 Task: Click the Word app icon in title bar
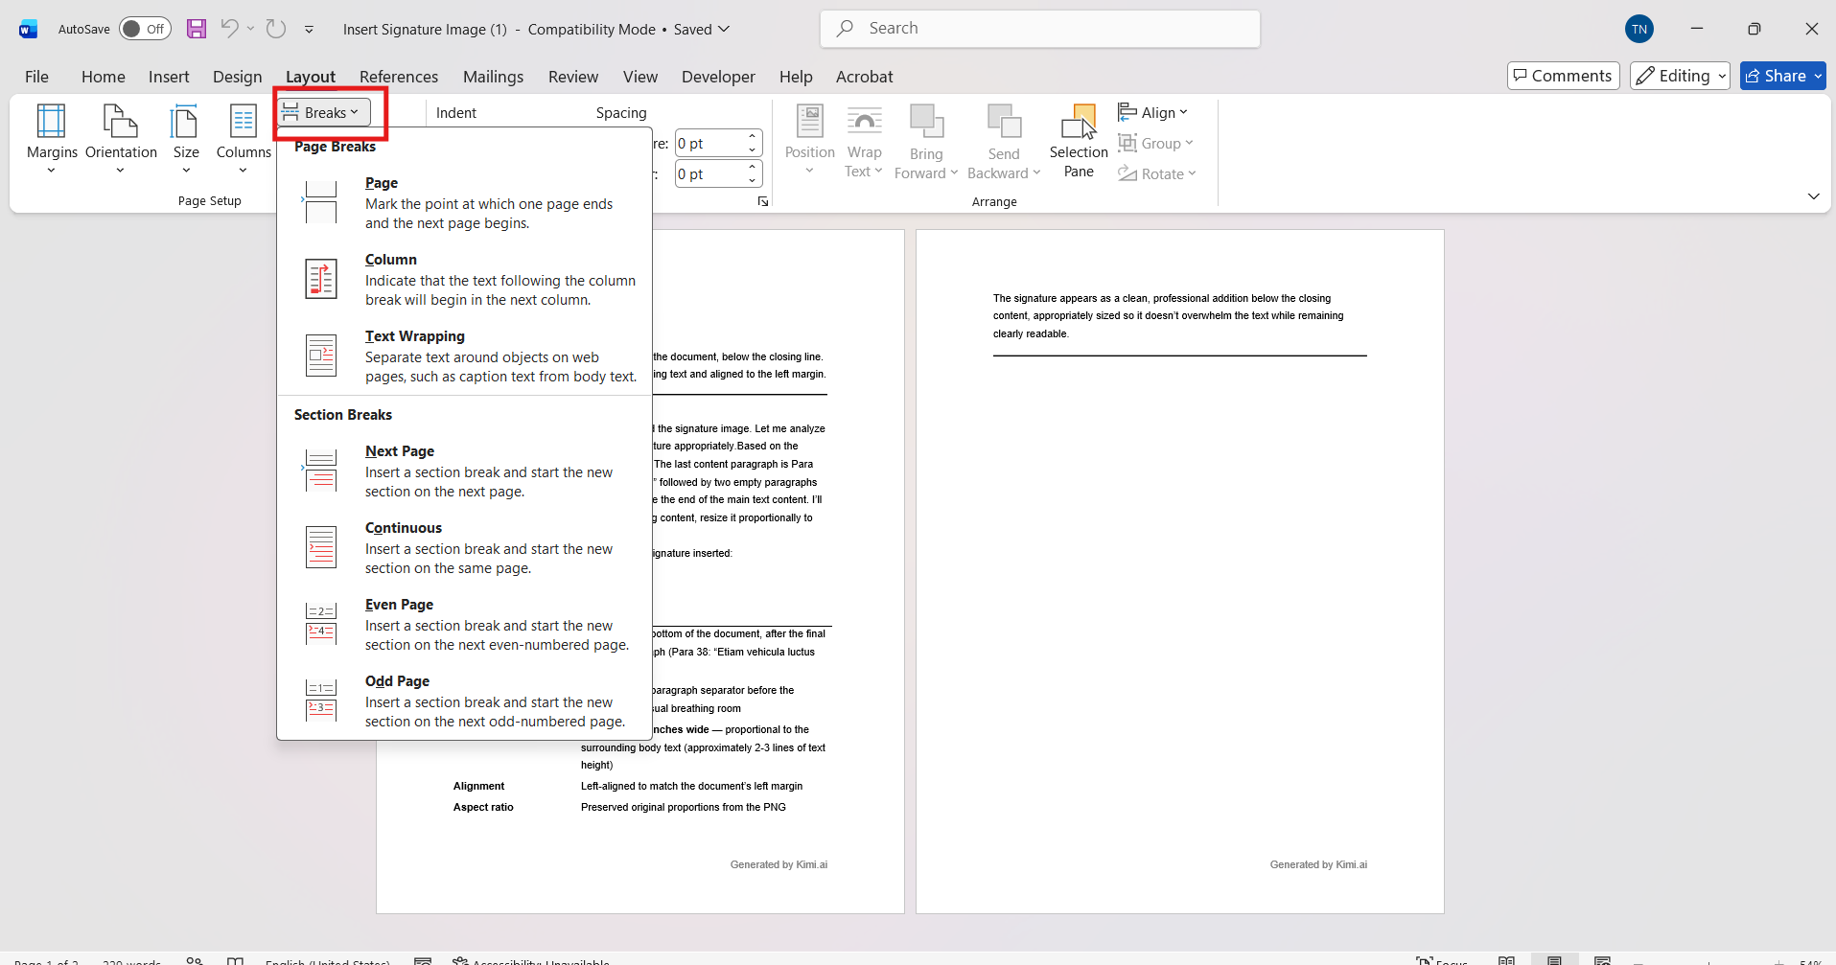28,29
